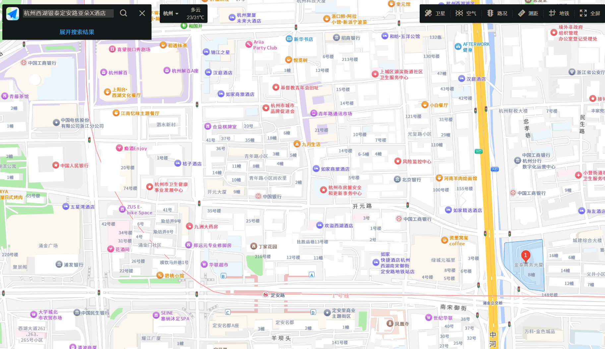Viewport: 605px width, 349px height.
Task: Click the 欢溢西湖酒店 marker
Action: click(320, 225)
